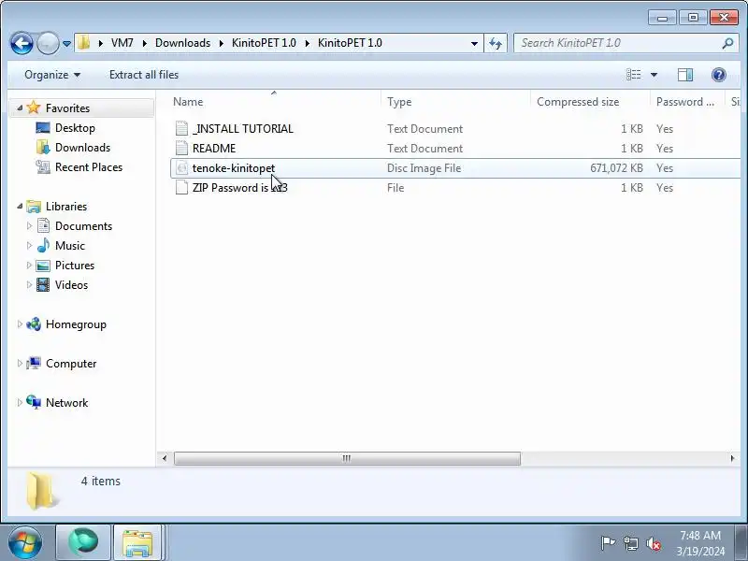Click the Back navigation arrow button

22,43
